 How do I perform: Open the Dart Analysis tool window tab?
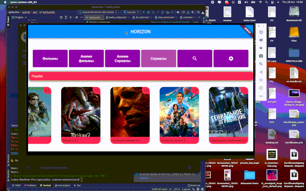(62, 185)
